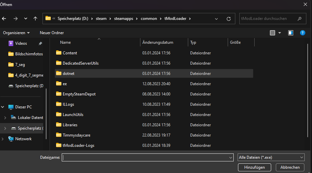The height and width of the screenshot is (173, 312).
Task: Open the Dateiname suggestions dropdown
Action: tap(231, 157)
